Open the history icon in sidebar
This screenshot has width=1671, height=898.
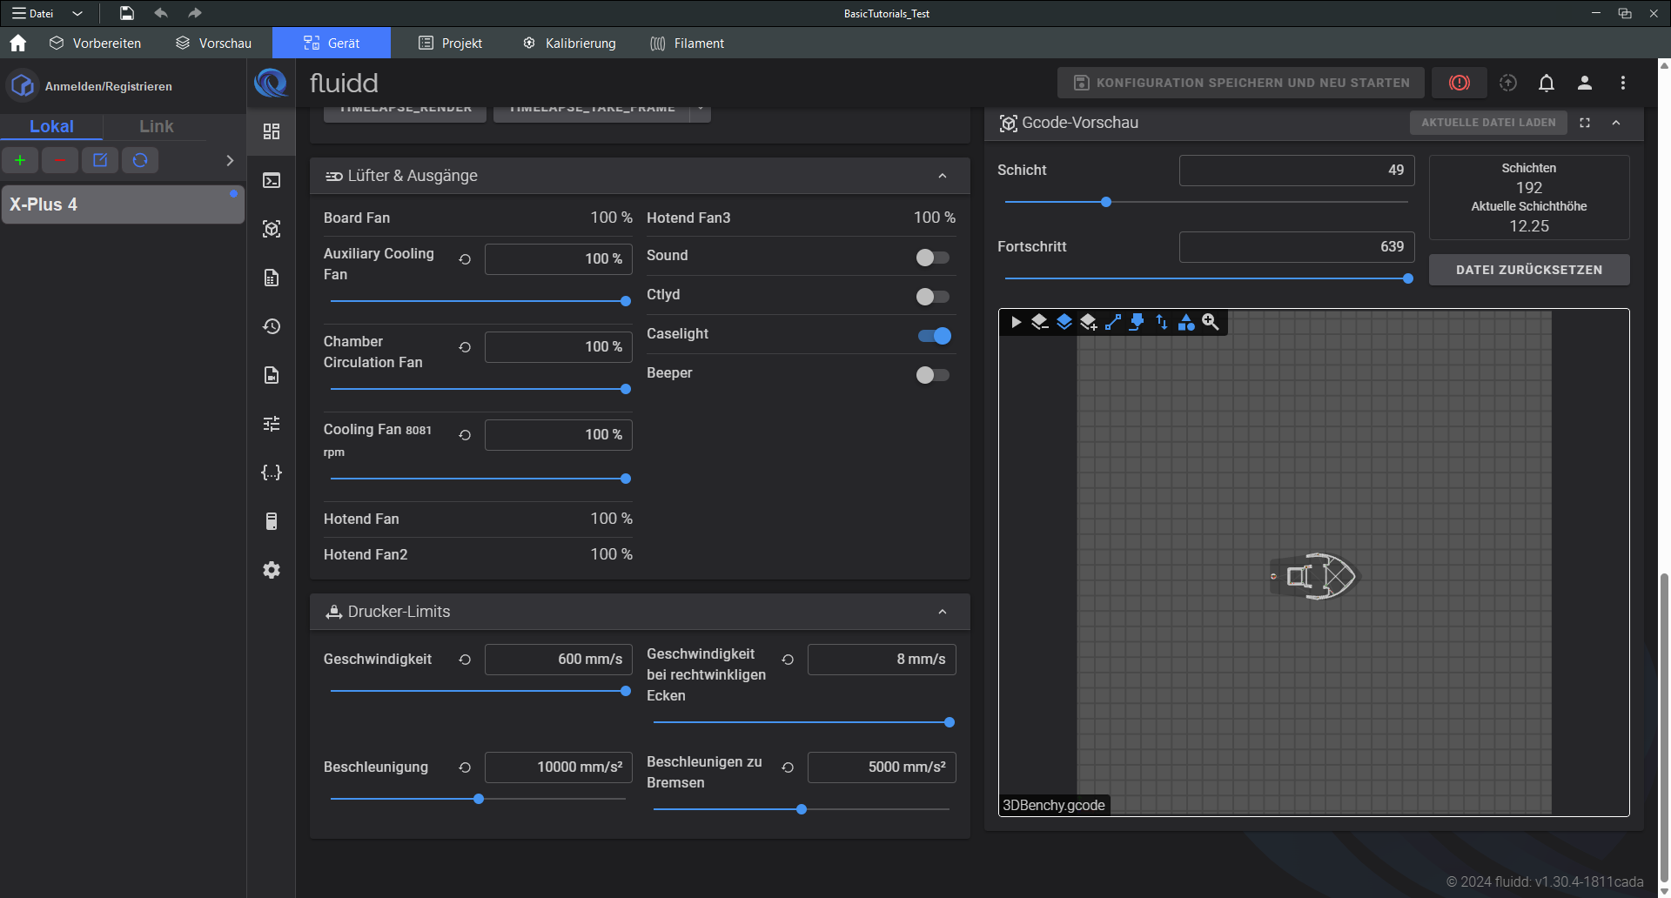272,326
